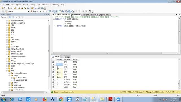Click the query editor horizontal scrollbar
Viewport: 181px width, 102px height.
tap(107, 53)
